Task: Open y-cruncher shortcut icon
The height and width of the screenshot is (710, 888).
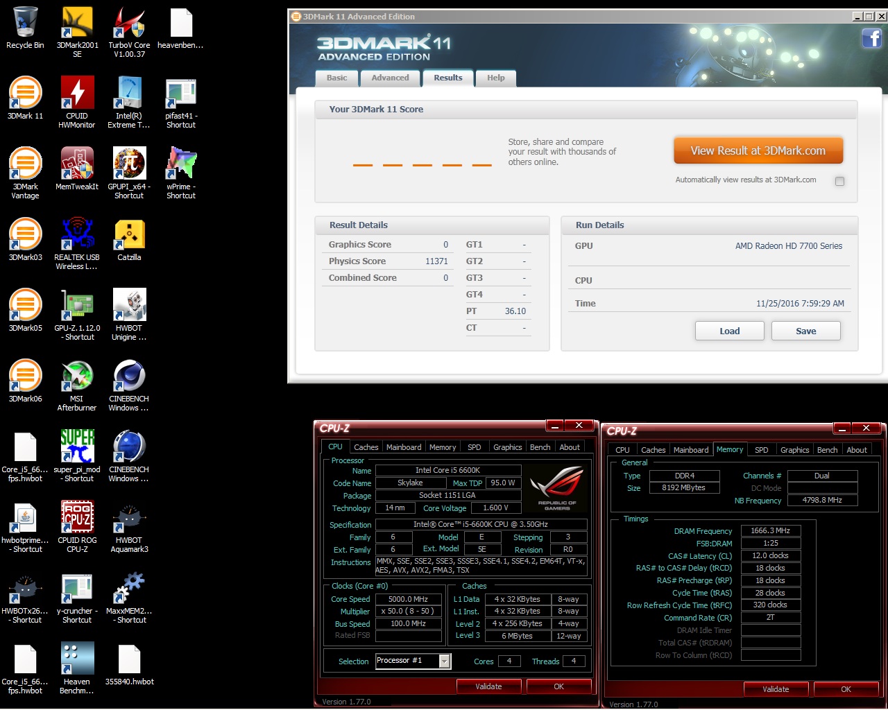Action: click(x=77, y=588)
